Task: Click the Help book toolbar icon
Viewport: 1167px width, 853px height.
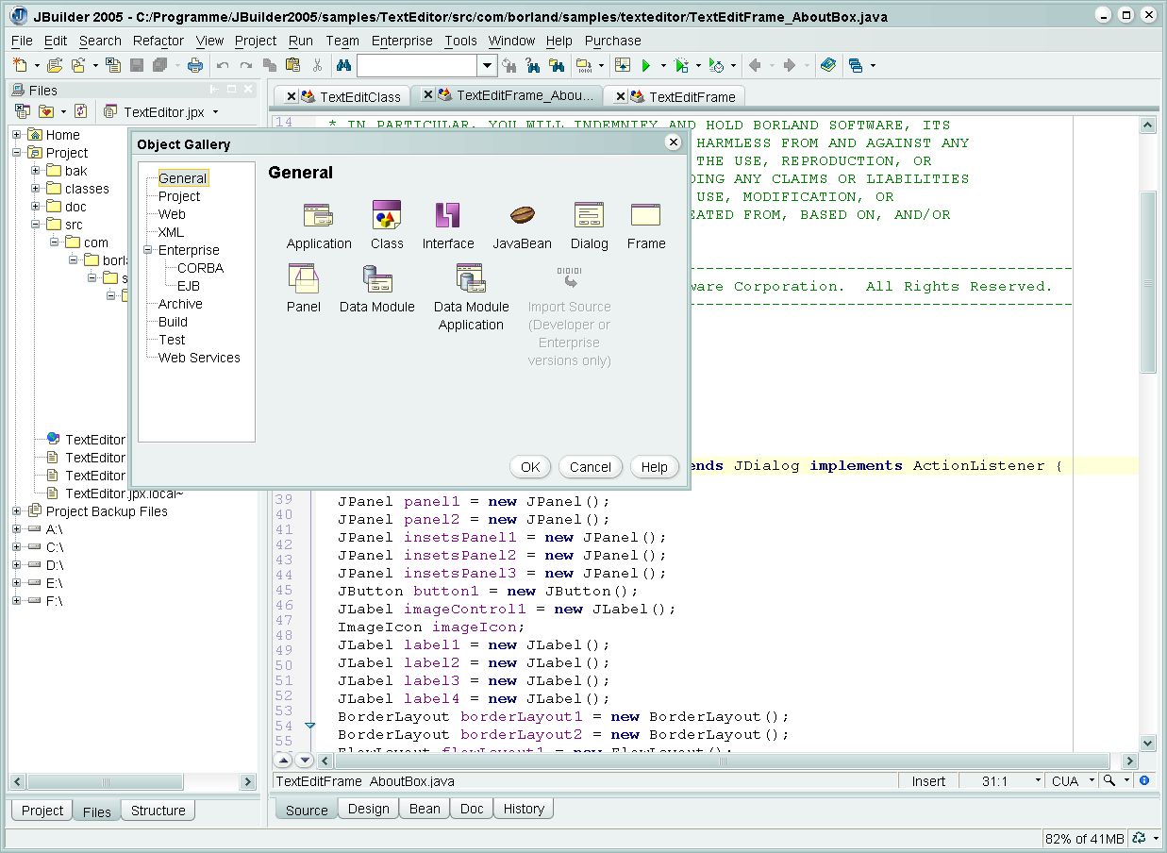Action: click(828, 65)
